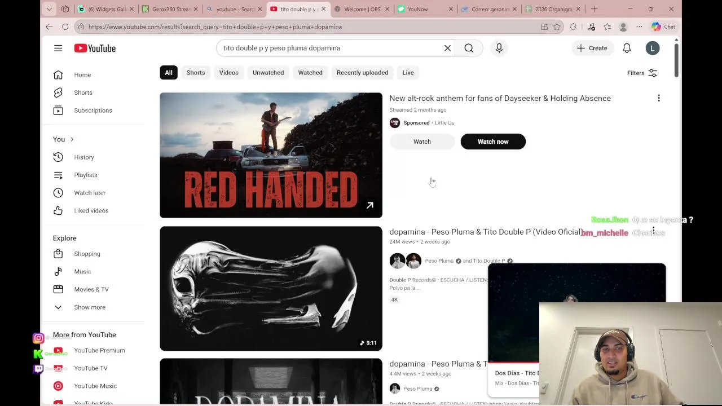Open the Copilot Chat button
This screenshot has height=406, width=722.
click(663, 27)
